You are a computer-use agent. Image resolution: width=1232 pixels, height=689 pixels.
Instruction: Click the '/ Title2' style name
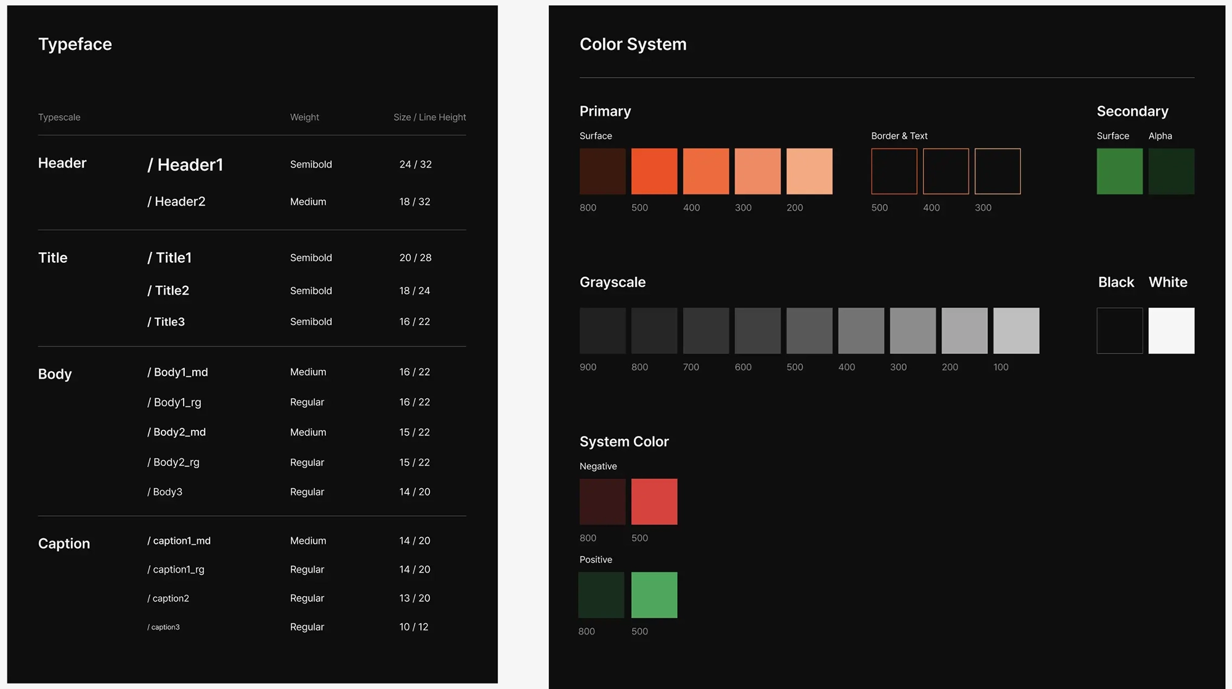168,290
